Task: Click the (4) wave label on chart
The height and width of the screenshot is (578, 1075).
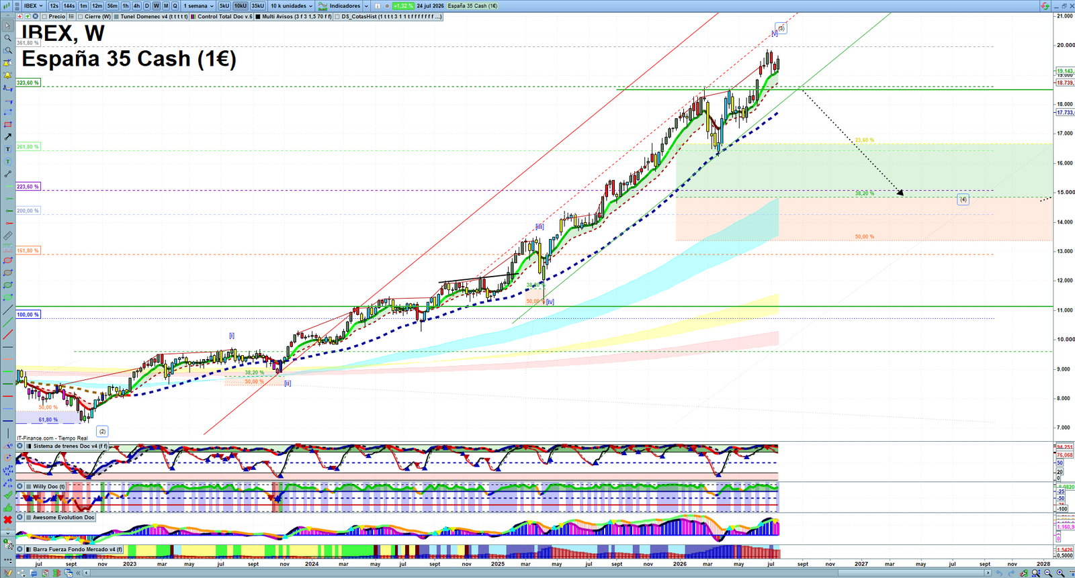Action: click(963, 199)
